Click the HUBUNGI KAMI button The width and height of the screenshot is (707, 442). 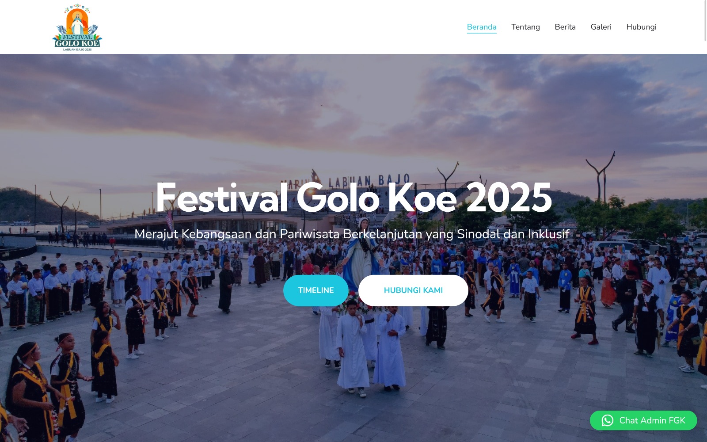pyautogui.click(x=413, y=290)
